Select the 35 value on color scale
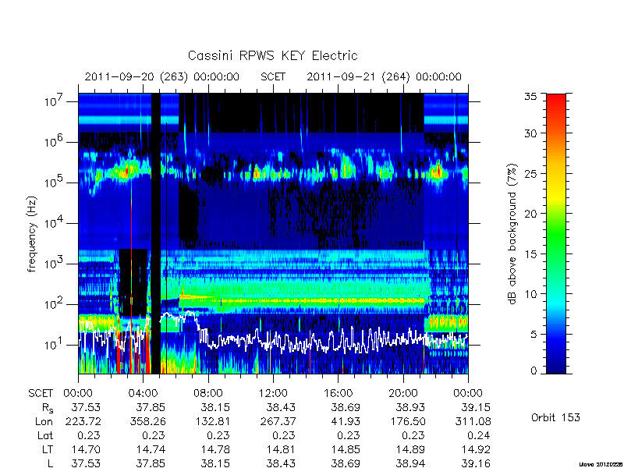Viewport: 624px width, 468px height. click(530, 97)
